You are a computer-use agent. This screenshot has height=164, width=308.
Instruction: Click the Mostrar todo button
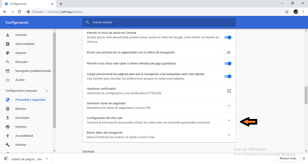pos(288,159)
